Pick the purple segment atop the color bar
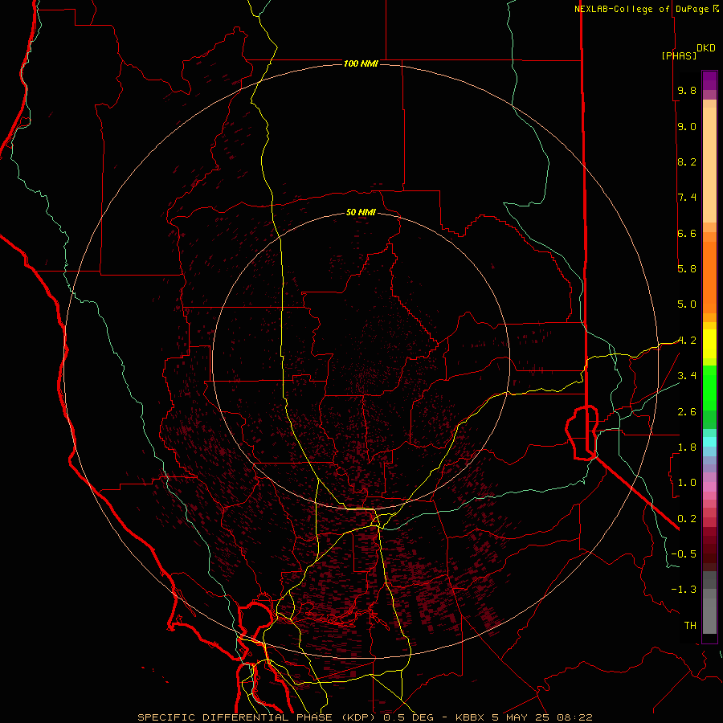The height and width of the screenshot is (723, 723). (x=709, y=80)
